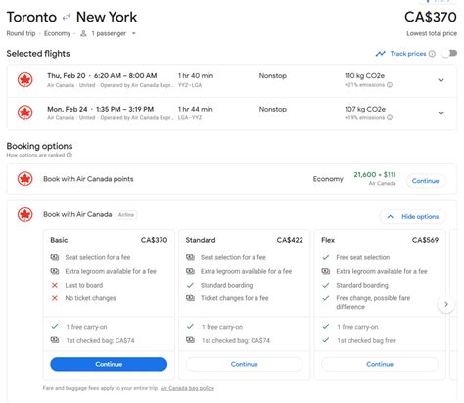The height and width of the screenshot is (403, 464).
Task: Click the round-trip swap arrows icon
Action: (x=67, y=17)
